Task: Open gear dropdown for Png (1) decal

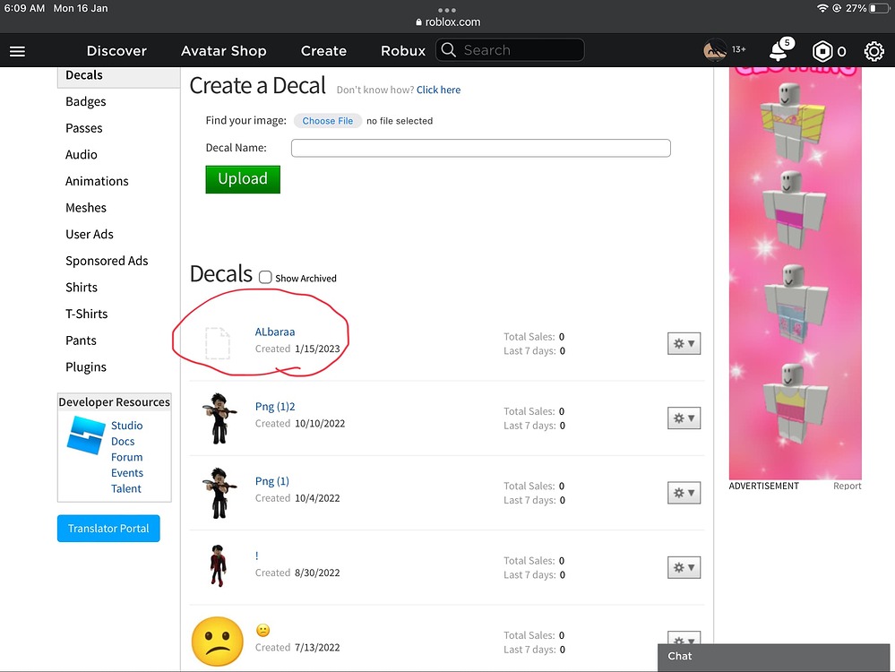Action: point(684,493)
